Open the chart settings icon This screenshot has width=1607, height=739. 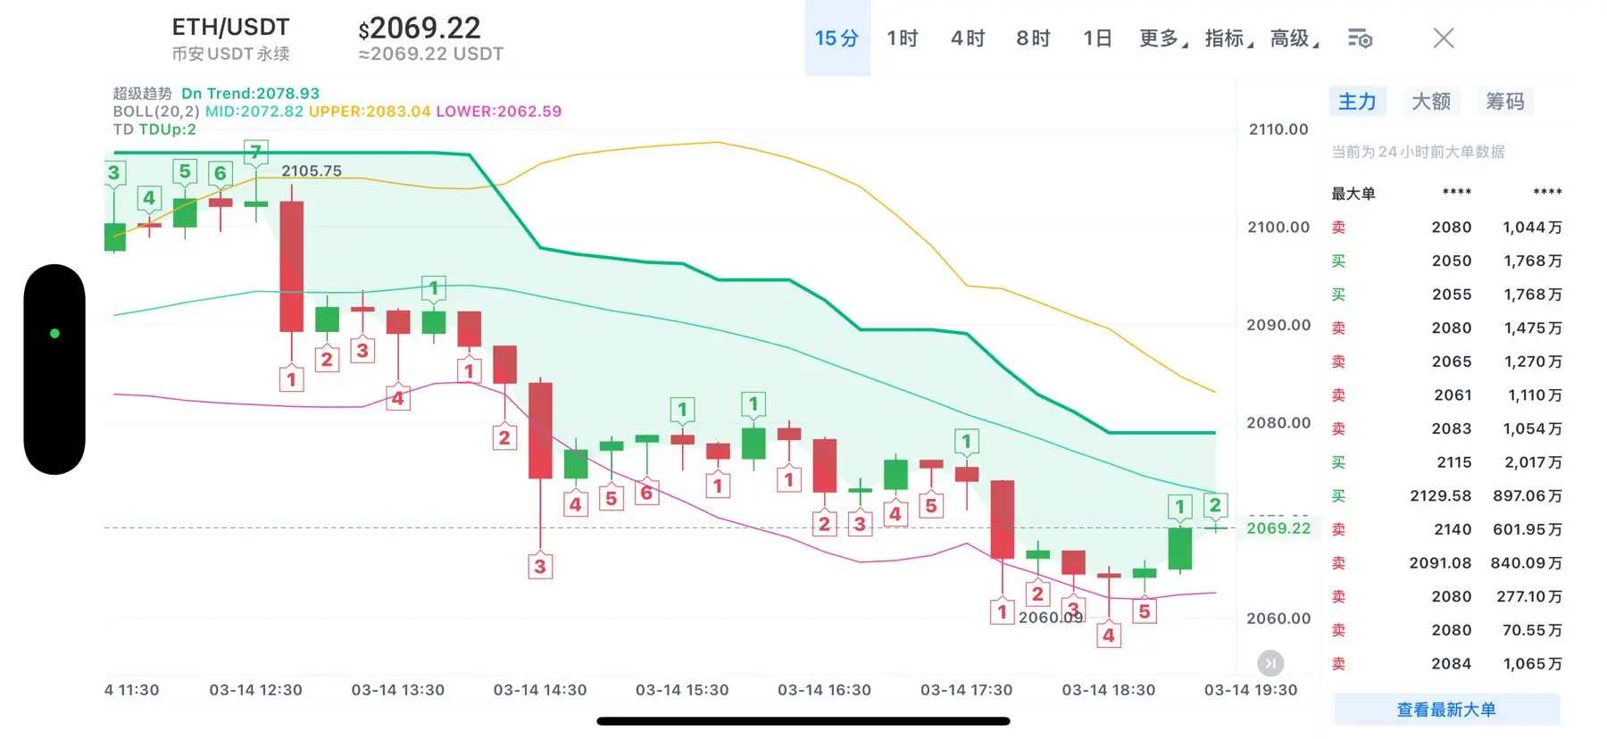(x=1360, y=38)
